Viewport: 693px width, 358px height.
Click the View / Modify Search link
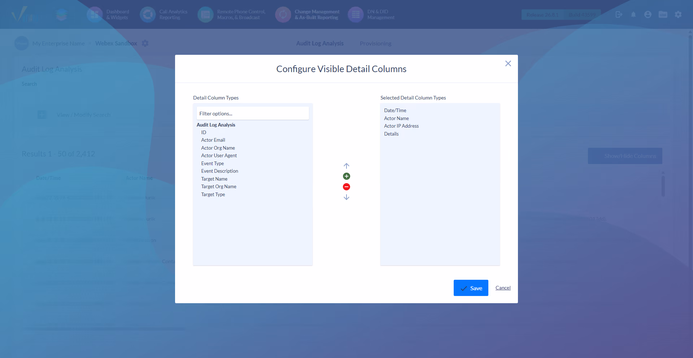(83, 115)
